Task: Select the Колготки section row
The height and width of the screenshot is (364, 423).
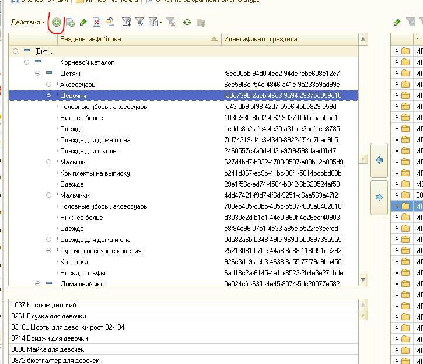Action: pos(74,262)
